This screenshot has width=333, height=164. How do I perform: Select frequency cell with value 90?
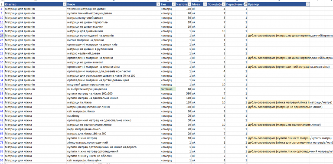[x=184, y=112]
